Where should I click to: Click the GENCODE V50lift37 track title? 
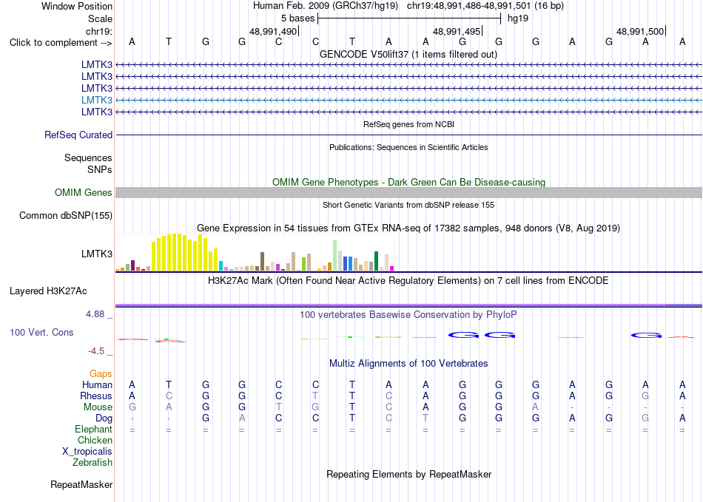pos(408,54)
